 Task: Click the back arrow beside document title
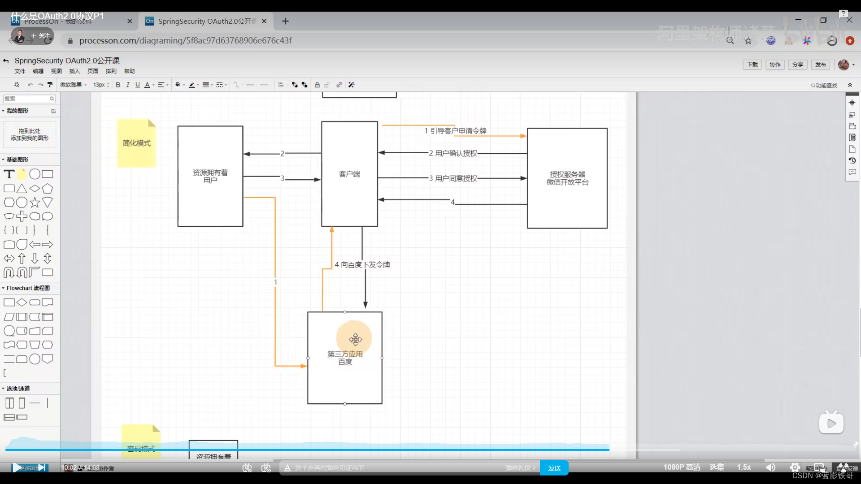[6, 60]
